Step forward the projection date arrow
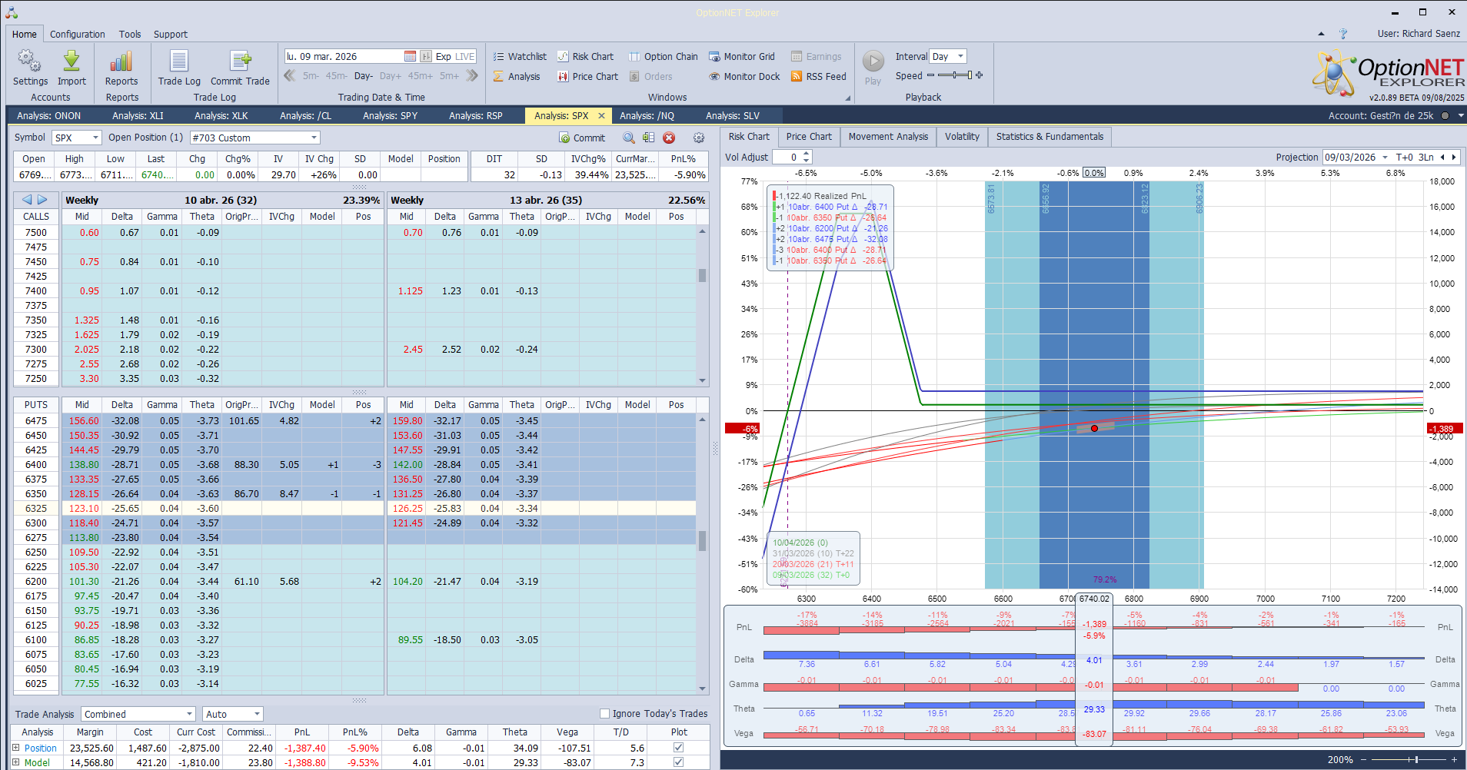Viewport: 1467px width, 770px height. 1454,157
